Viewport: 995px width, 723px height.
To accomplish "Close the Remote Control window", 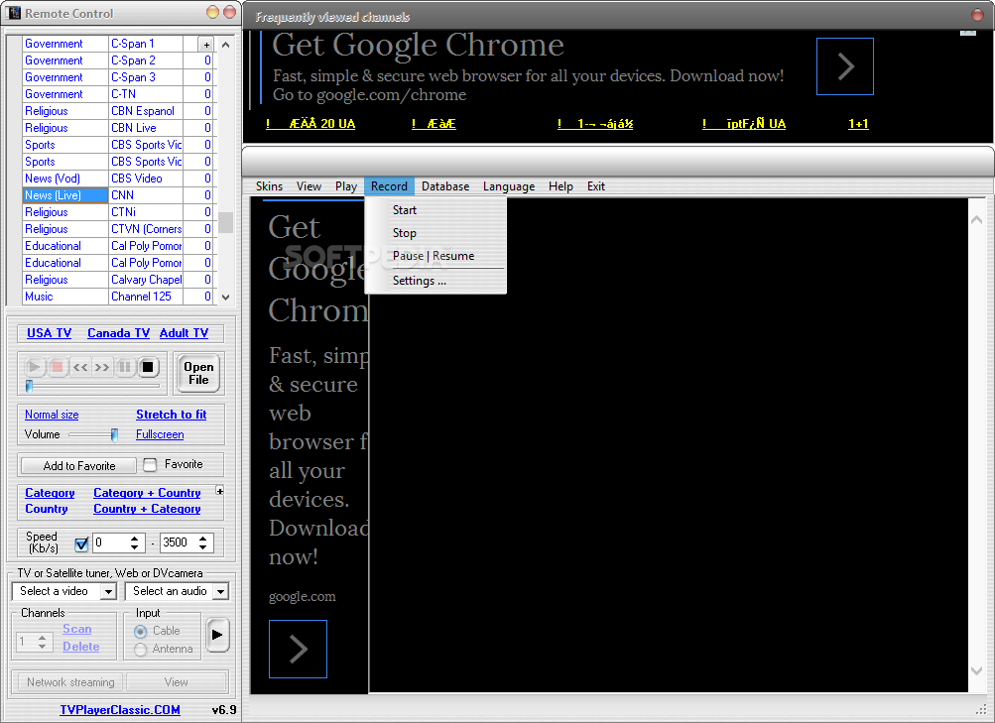I will pyautogui.click(x=230, y=12).
